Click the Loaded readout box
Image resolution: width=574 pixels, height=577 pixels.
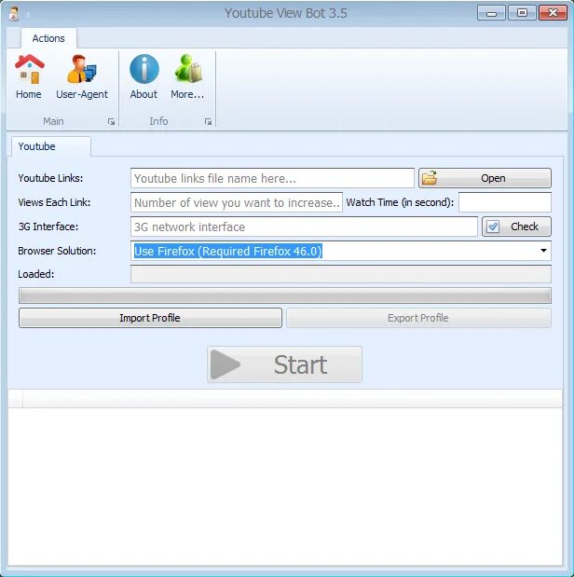(341, 274)
